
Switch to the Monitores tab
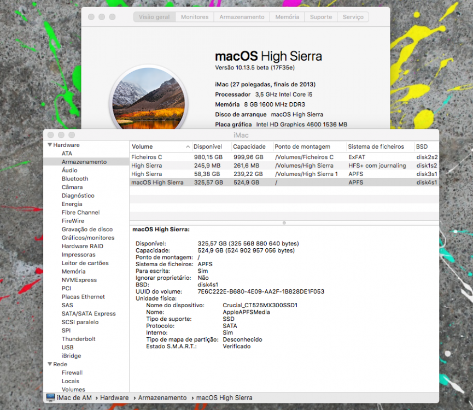point(195,17)
